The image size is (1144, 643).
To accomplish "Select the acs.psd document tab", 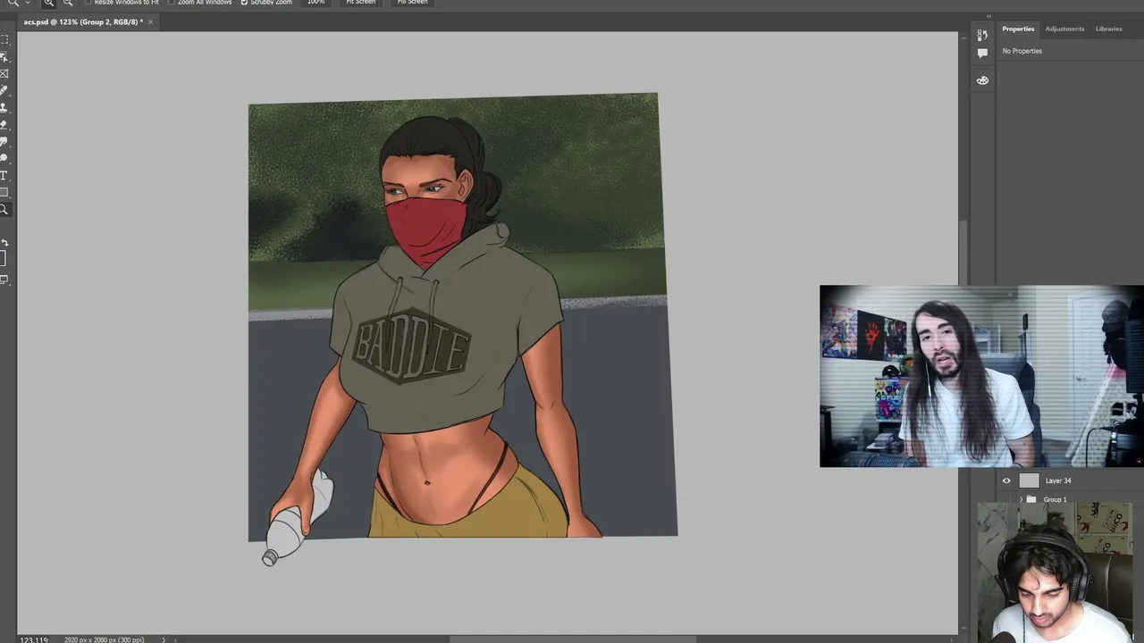I will click(x=83, y=21).
